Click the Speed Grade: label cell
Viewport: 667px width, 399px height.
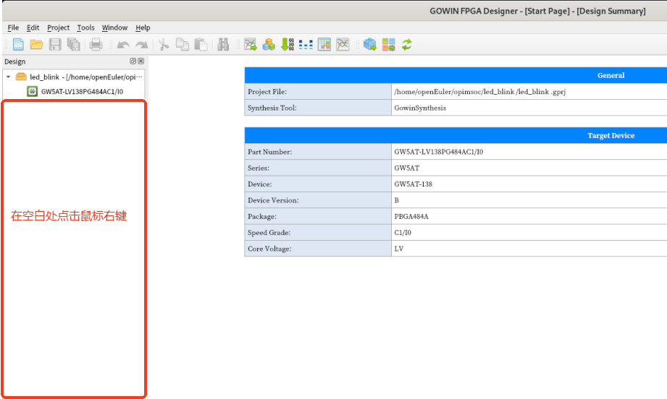coord(318,233)
